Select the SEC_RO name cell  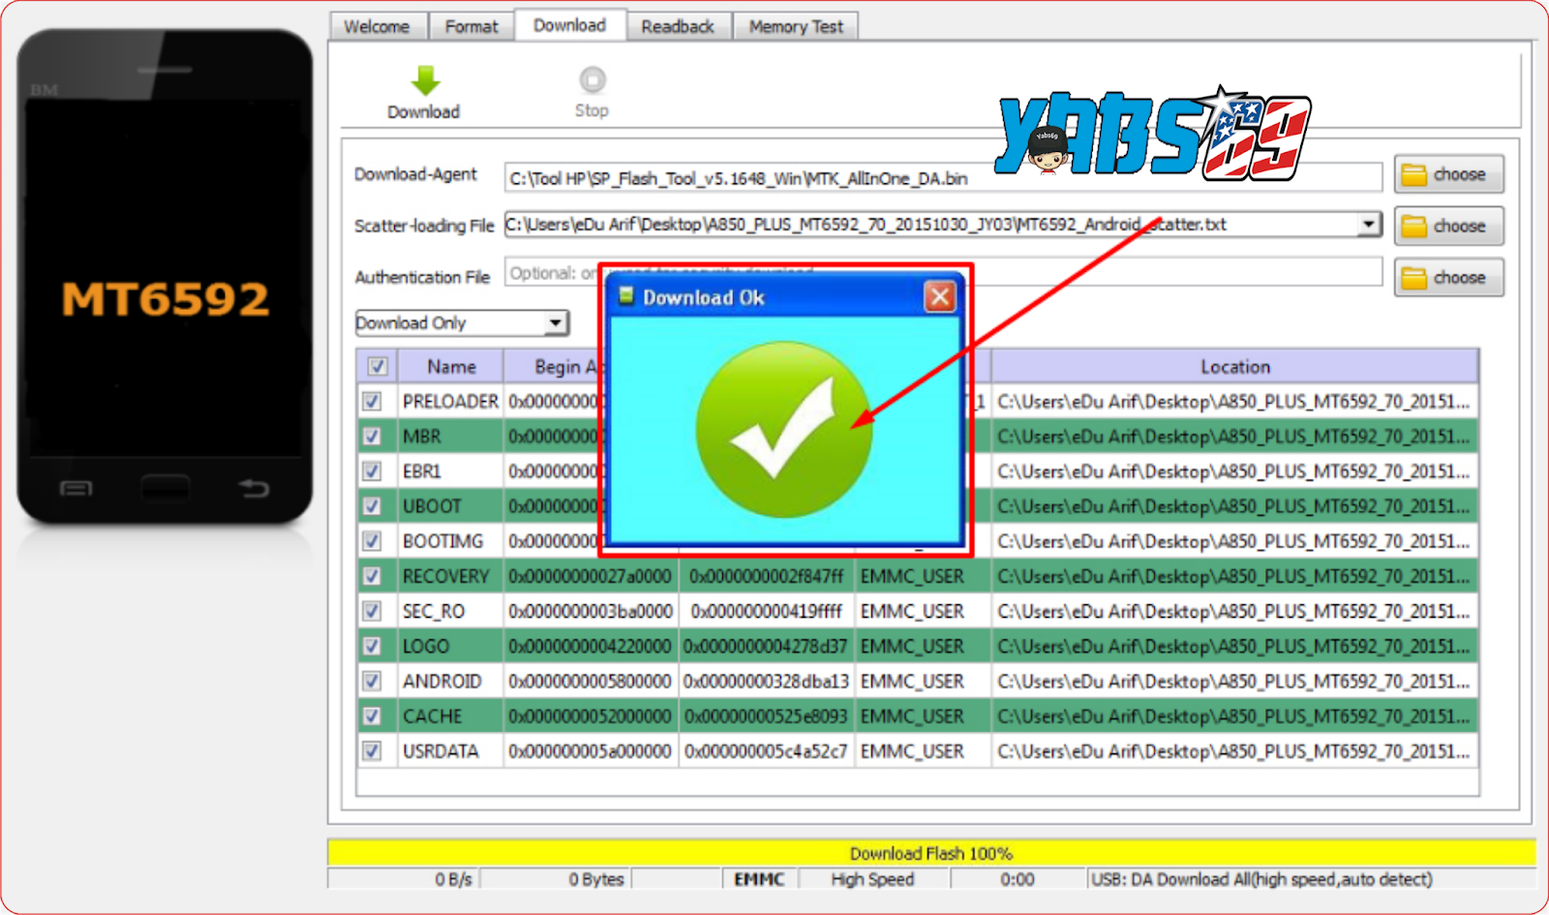pyautogui.click(x=450, y=611)
